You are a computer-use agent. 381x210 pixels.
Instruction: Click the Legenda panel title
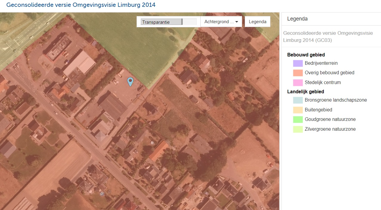pyautogui.click(x=297, y=19)
